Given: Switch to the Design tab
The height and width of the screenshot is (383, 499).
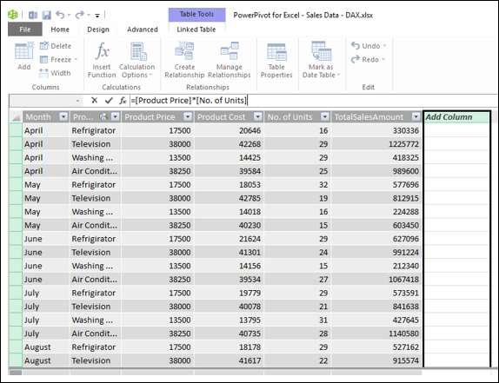Looking at the screenshot, I should [98, 30].
